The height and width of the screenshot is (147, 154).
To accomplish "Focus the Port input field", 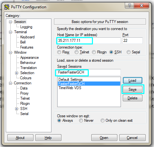I will point(132,41).
